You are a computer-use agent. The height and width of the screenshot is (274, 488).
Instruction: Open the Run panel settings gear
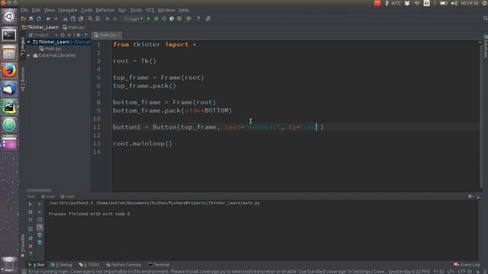(x=470, y=196)
